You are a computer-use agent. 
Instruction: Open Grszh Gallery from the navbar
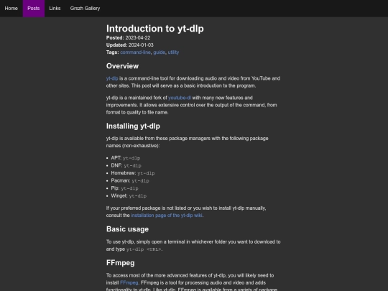pos(85,9)
